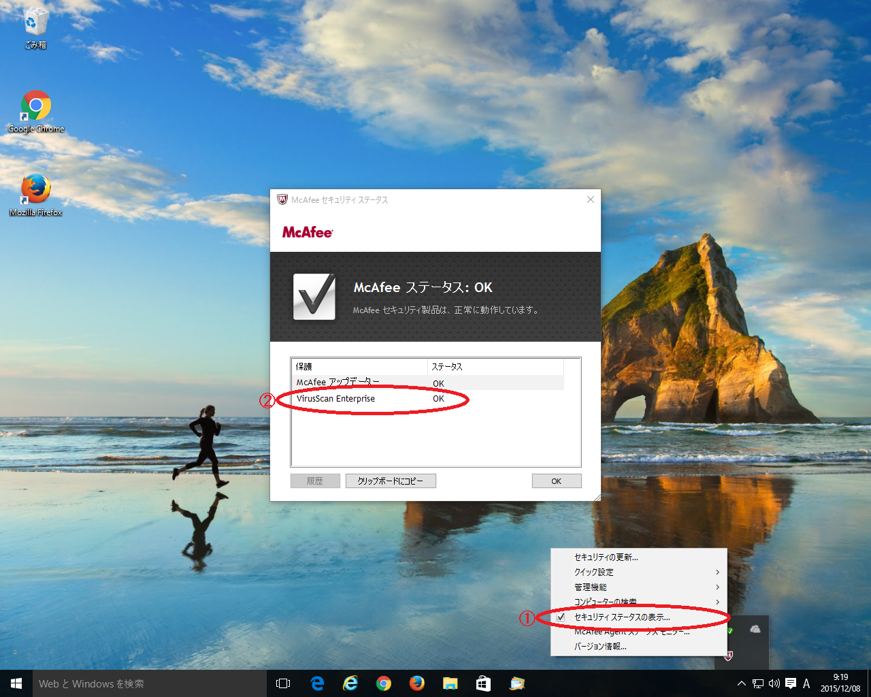This screenshot has width=871, height=697.
Task: Click the McAfee shield icon in system tray
Action: click(728, 655)
